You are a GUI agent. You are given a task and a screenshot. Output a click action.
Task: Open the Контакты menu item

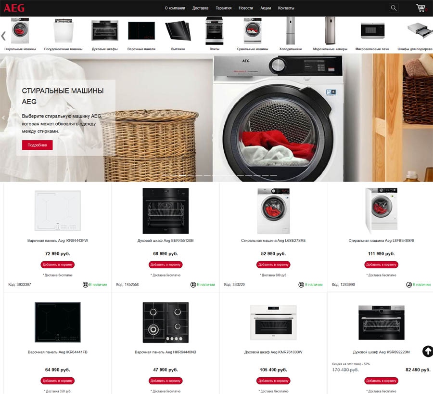[x=286, y=8]
